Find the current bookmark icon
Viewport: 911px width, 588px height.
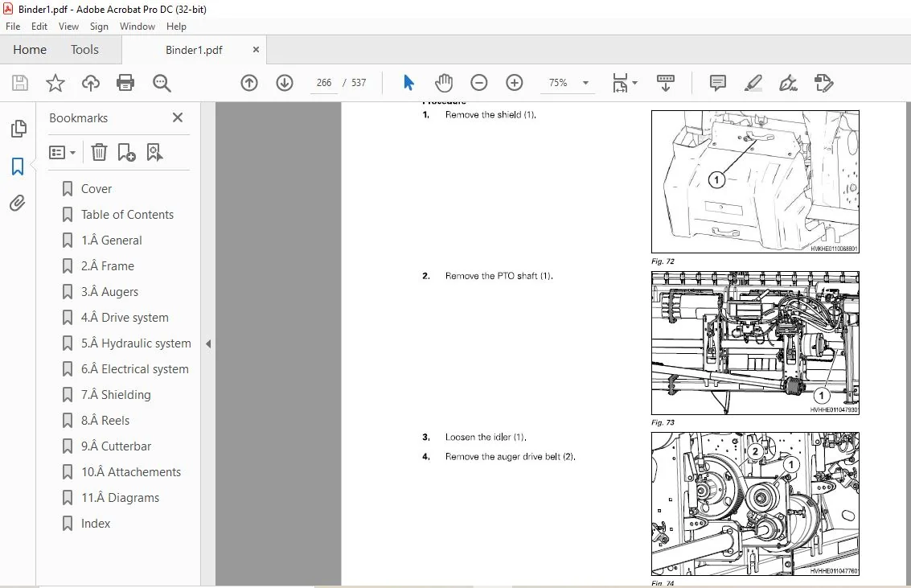154,152
